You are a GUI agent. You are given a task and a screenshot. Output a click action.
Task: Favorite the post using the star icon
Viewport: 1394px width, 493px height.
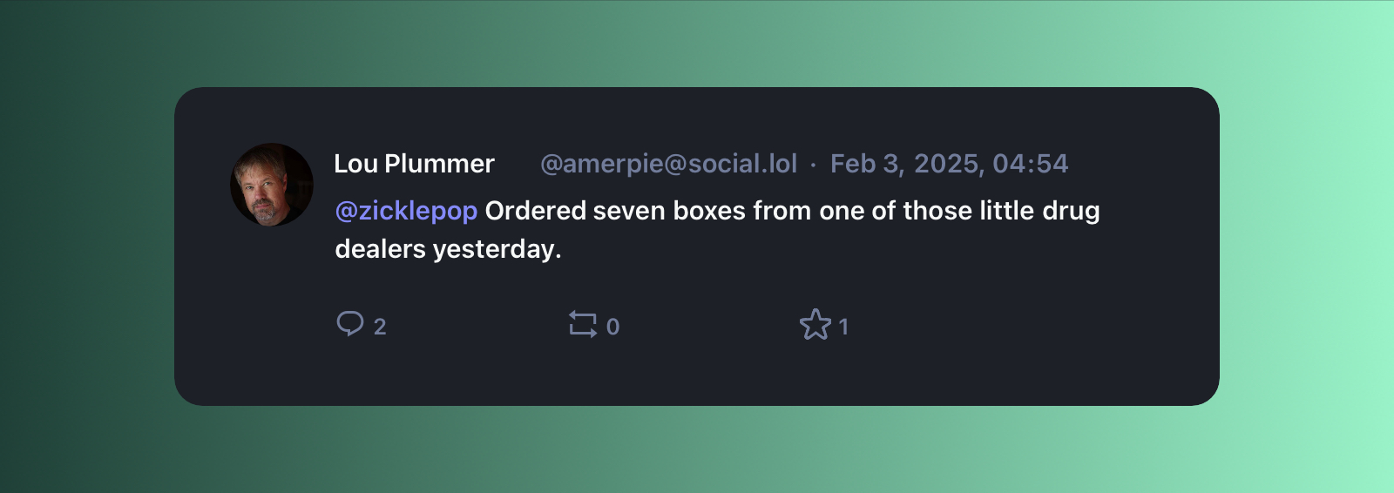[815, 325]
